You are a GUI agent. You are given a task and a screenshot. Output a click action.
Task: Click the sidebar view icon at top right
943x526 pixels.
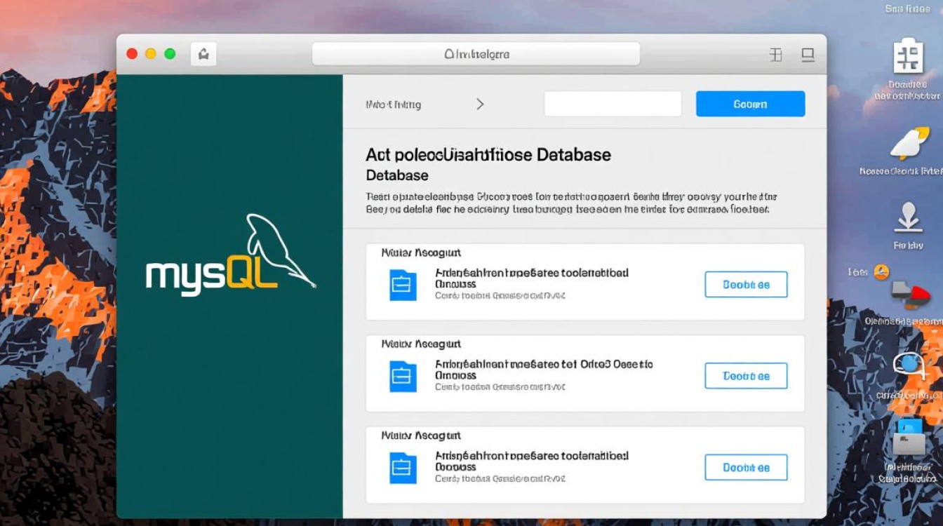(776, 55)
